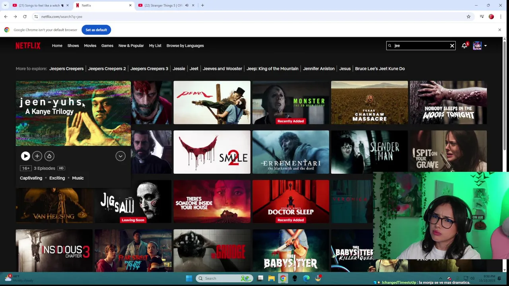Open Texas Chainsaw Massacre thumbnail
509x286 pixels.
(369, 102)
